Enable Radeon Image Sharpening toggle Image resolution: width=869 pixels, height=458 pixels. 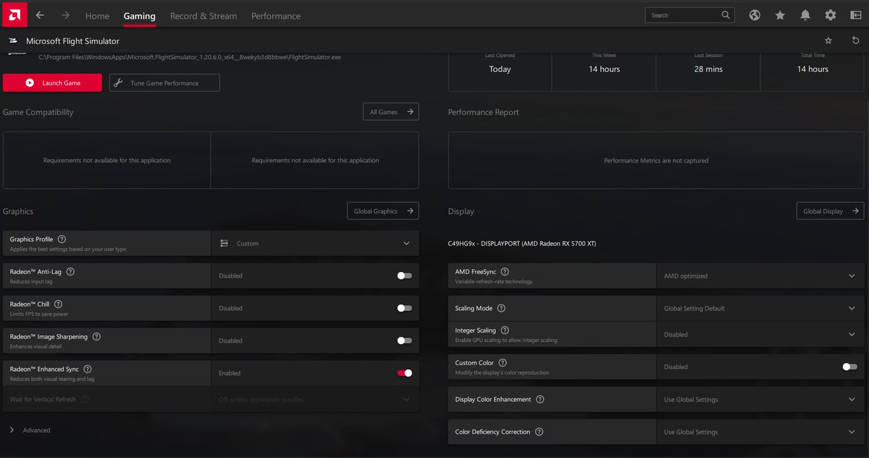click(405, 341)
